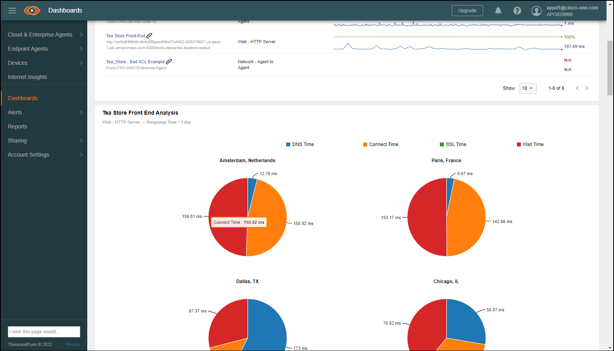The width and height of the screenshot is (614, 351).
Task: Go to the previous table page
Action: [x=577, y=88]
